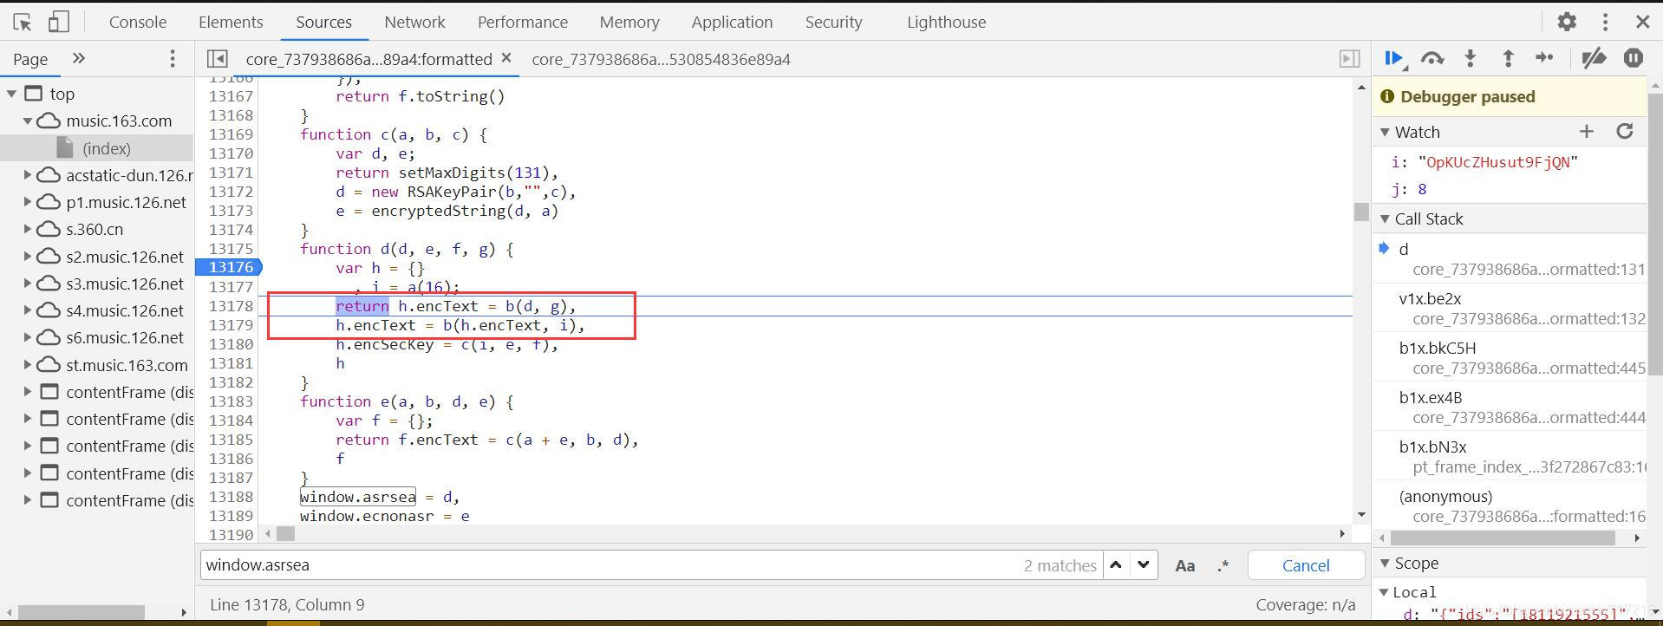Go to previous search match

tap(1116, 564)
